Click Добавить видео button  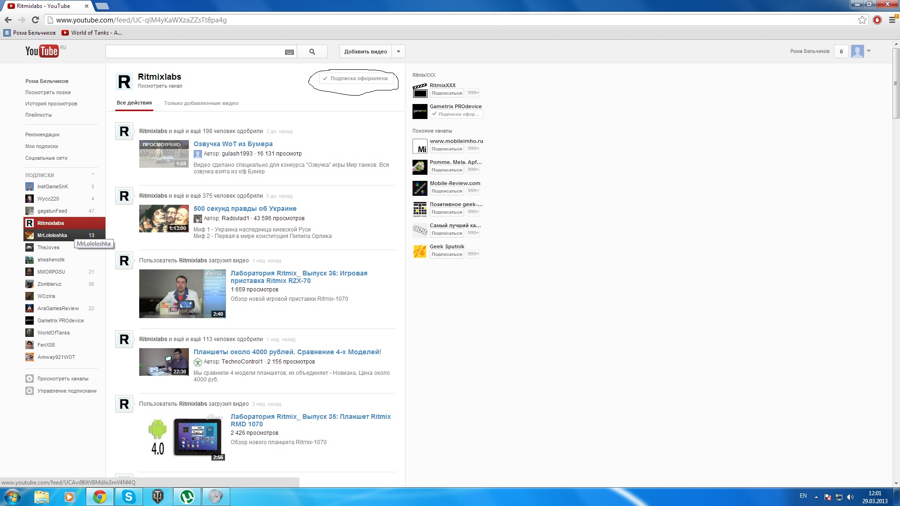pos(366,52)
